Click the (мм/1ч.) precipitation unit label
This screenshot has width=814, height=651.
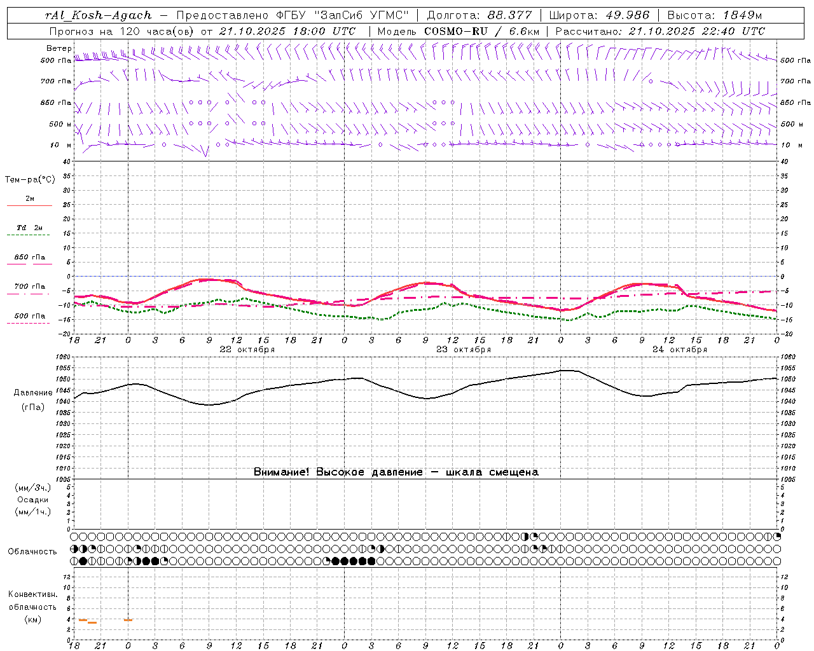(33, 512)
